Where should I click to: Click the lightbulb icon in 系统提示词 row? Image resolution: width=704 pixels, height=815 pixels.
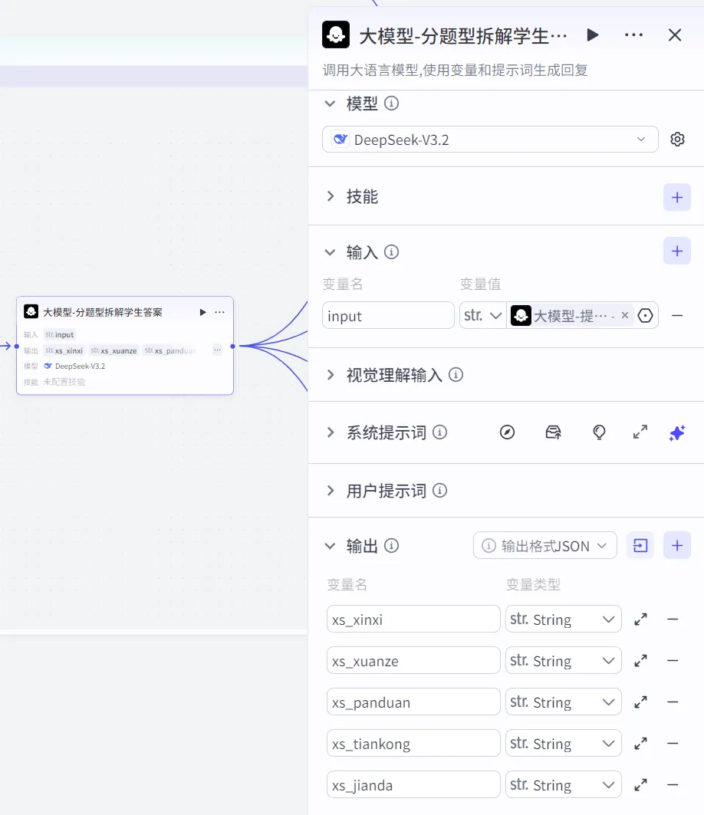click(599, 432)
